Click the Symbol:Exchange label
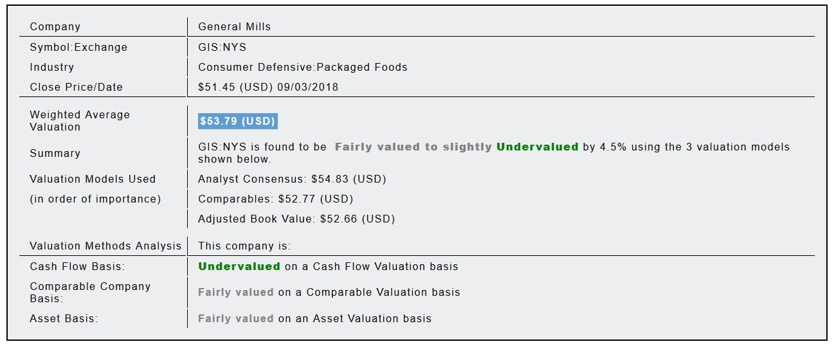 (78, 47)
